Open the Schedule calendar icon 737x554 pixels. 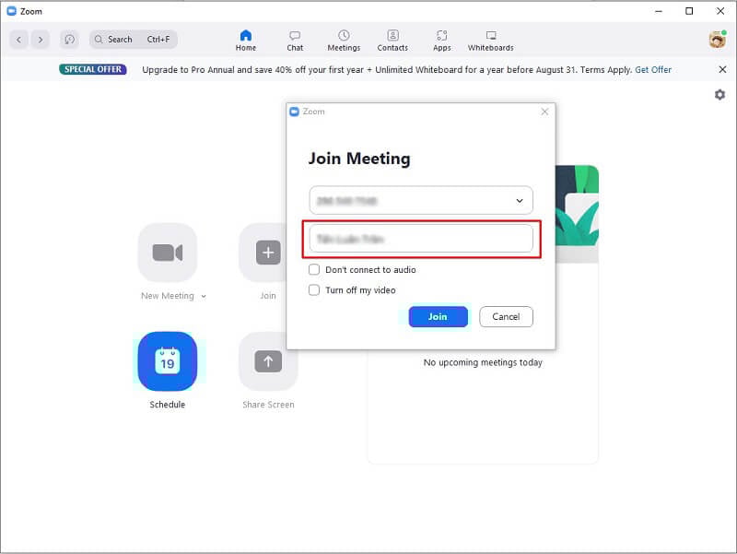(x=168, y=361)
